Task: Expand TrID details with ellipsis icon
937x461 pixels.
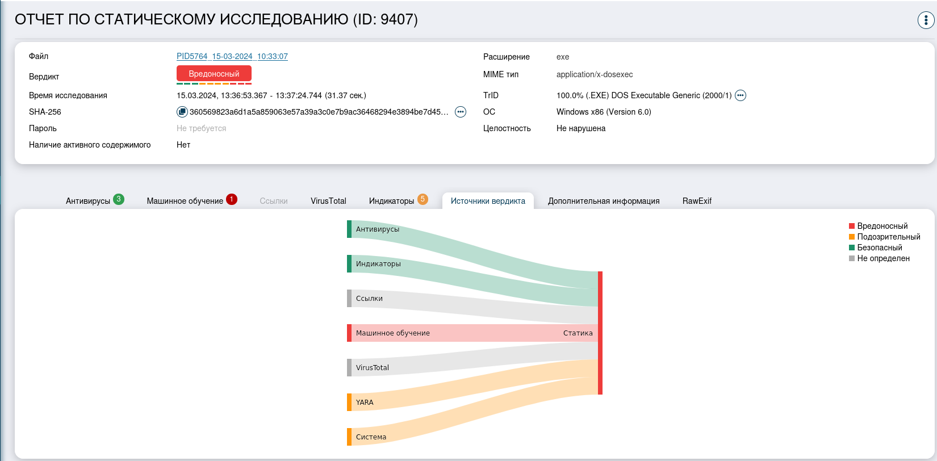Action: click(x=741, y=95)
